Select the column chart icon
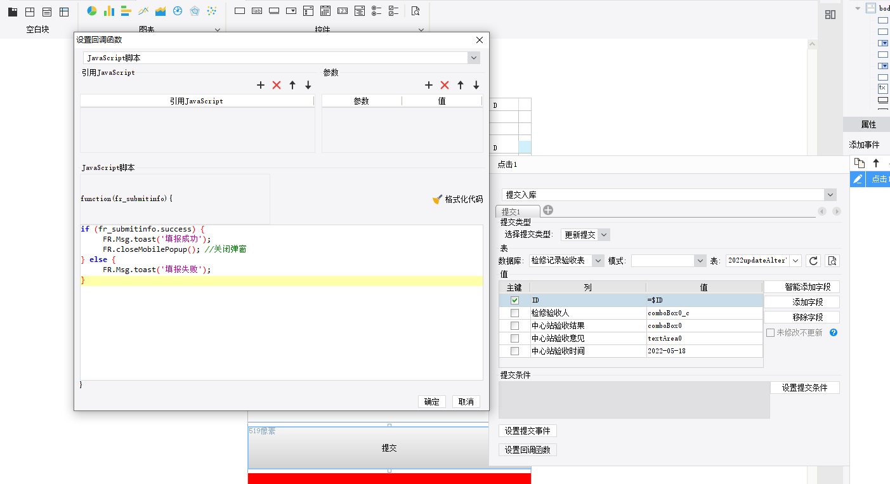Viewport: 890px width, 484px height. point(109,11)
